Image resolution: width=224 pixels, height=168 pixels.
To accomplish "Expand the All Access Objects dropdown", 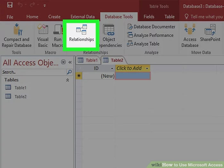I will click(63, 62).
